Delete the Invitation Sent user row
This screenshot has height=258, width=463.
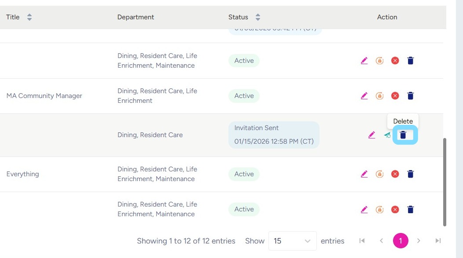(403, 135)
